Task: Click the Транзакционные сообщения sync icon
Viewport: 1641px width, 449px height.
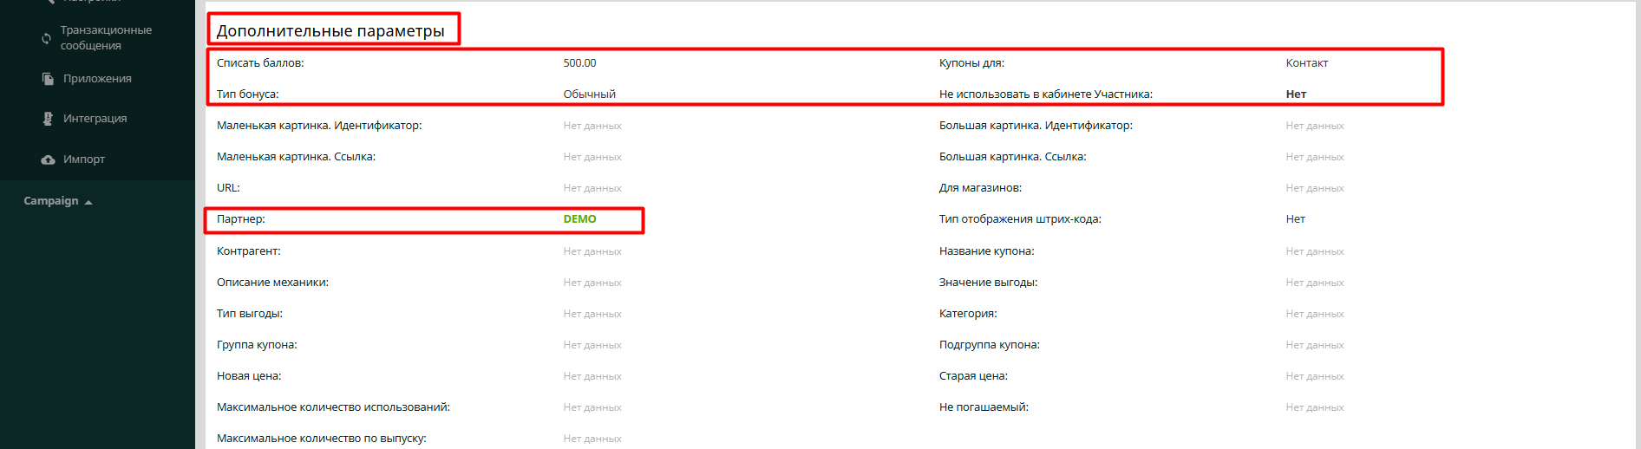Action: tap(47, 38)
